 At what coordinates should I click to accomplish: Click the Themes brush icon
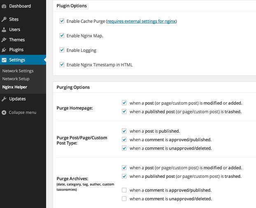pos(4,40)
